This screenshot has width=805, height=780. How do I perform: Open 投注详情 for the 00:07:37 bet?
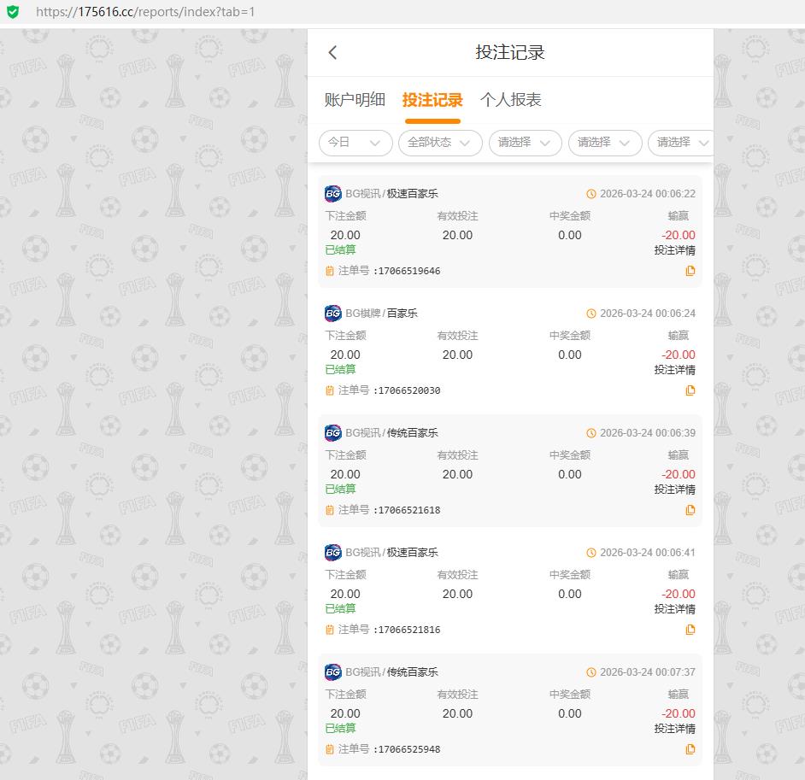pos(674,729)
